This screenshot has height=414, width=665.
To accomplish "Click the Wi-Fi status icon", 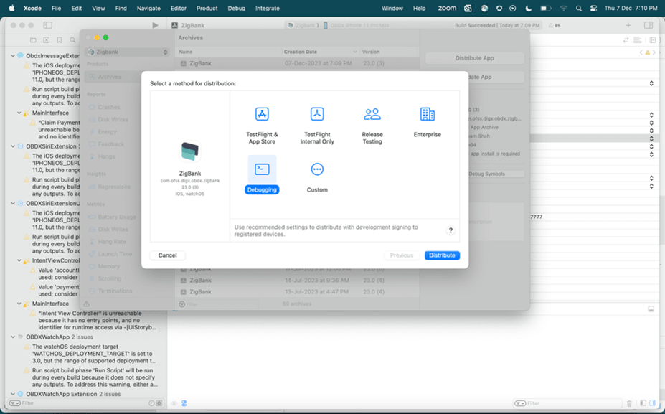I will pos(564,8).
